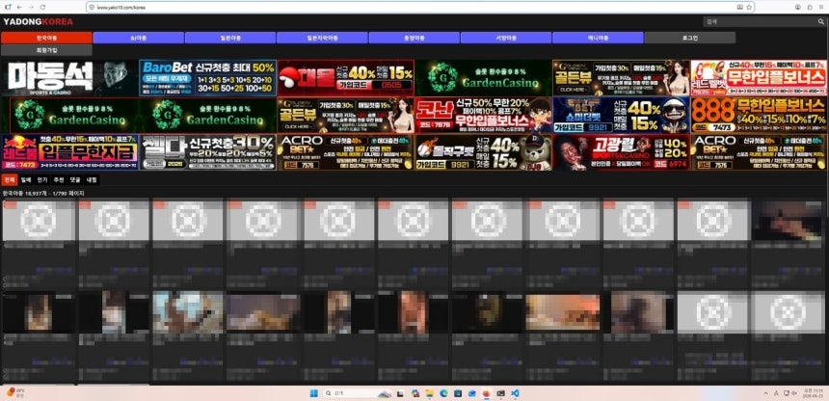Click the 888 무한입플보너스 banner
The height and width of the screenshot is (401, 829).
click(759, 115)
